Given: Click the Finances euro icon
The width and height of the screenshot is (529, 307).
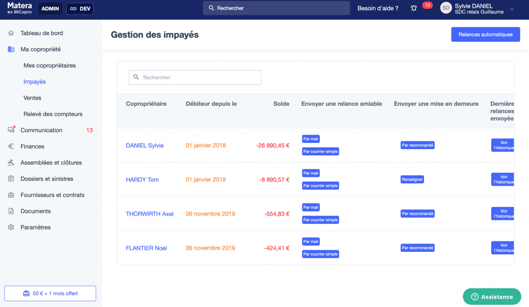Looking at the screenshot, I should pyautogui.click(x=11, y=147).
